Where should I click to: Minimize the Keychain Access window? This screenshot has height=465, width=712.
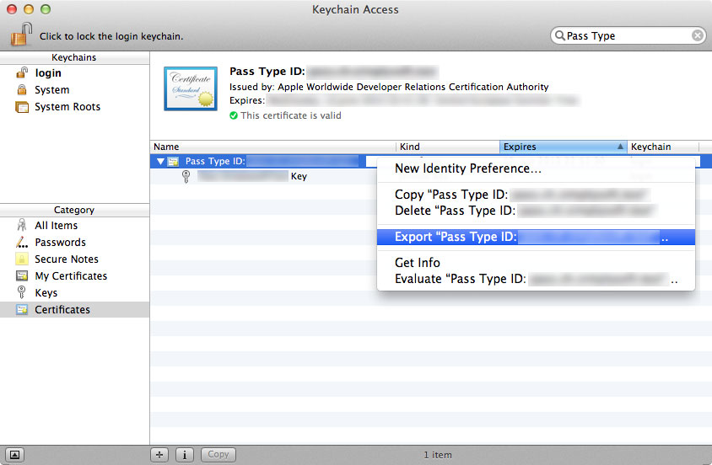pos(29,9)
